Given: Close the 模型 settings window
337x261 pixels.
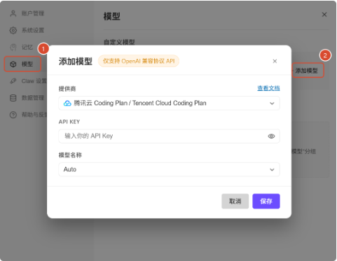Looking at the screenshot, I should (324, 15).
